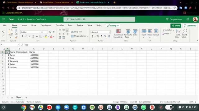Open Format As Table
Image resolution: width=199 pixels, height=111 pixels.
[128, 34]
